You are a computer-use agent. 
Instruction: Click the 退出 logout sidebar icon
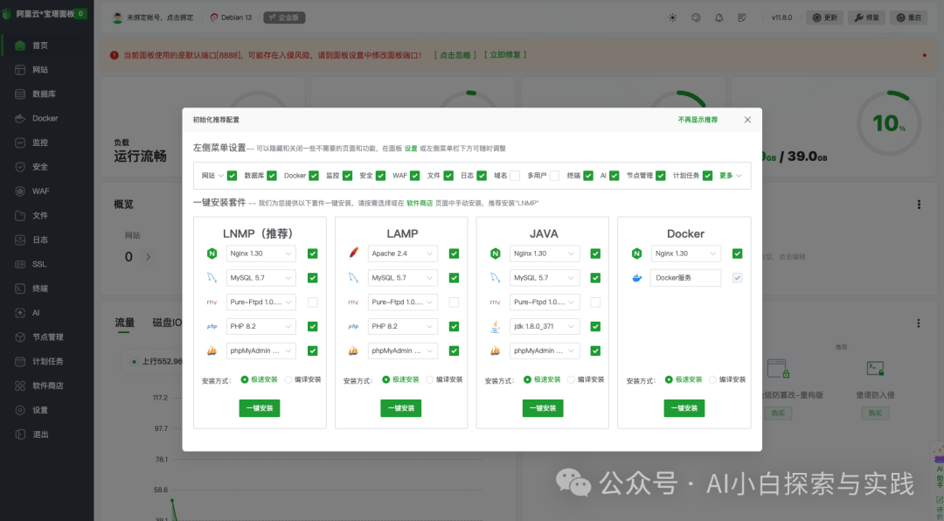click(20, 434)
